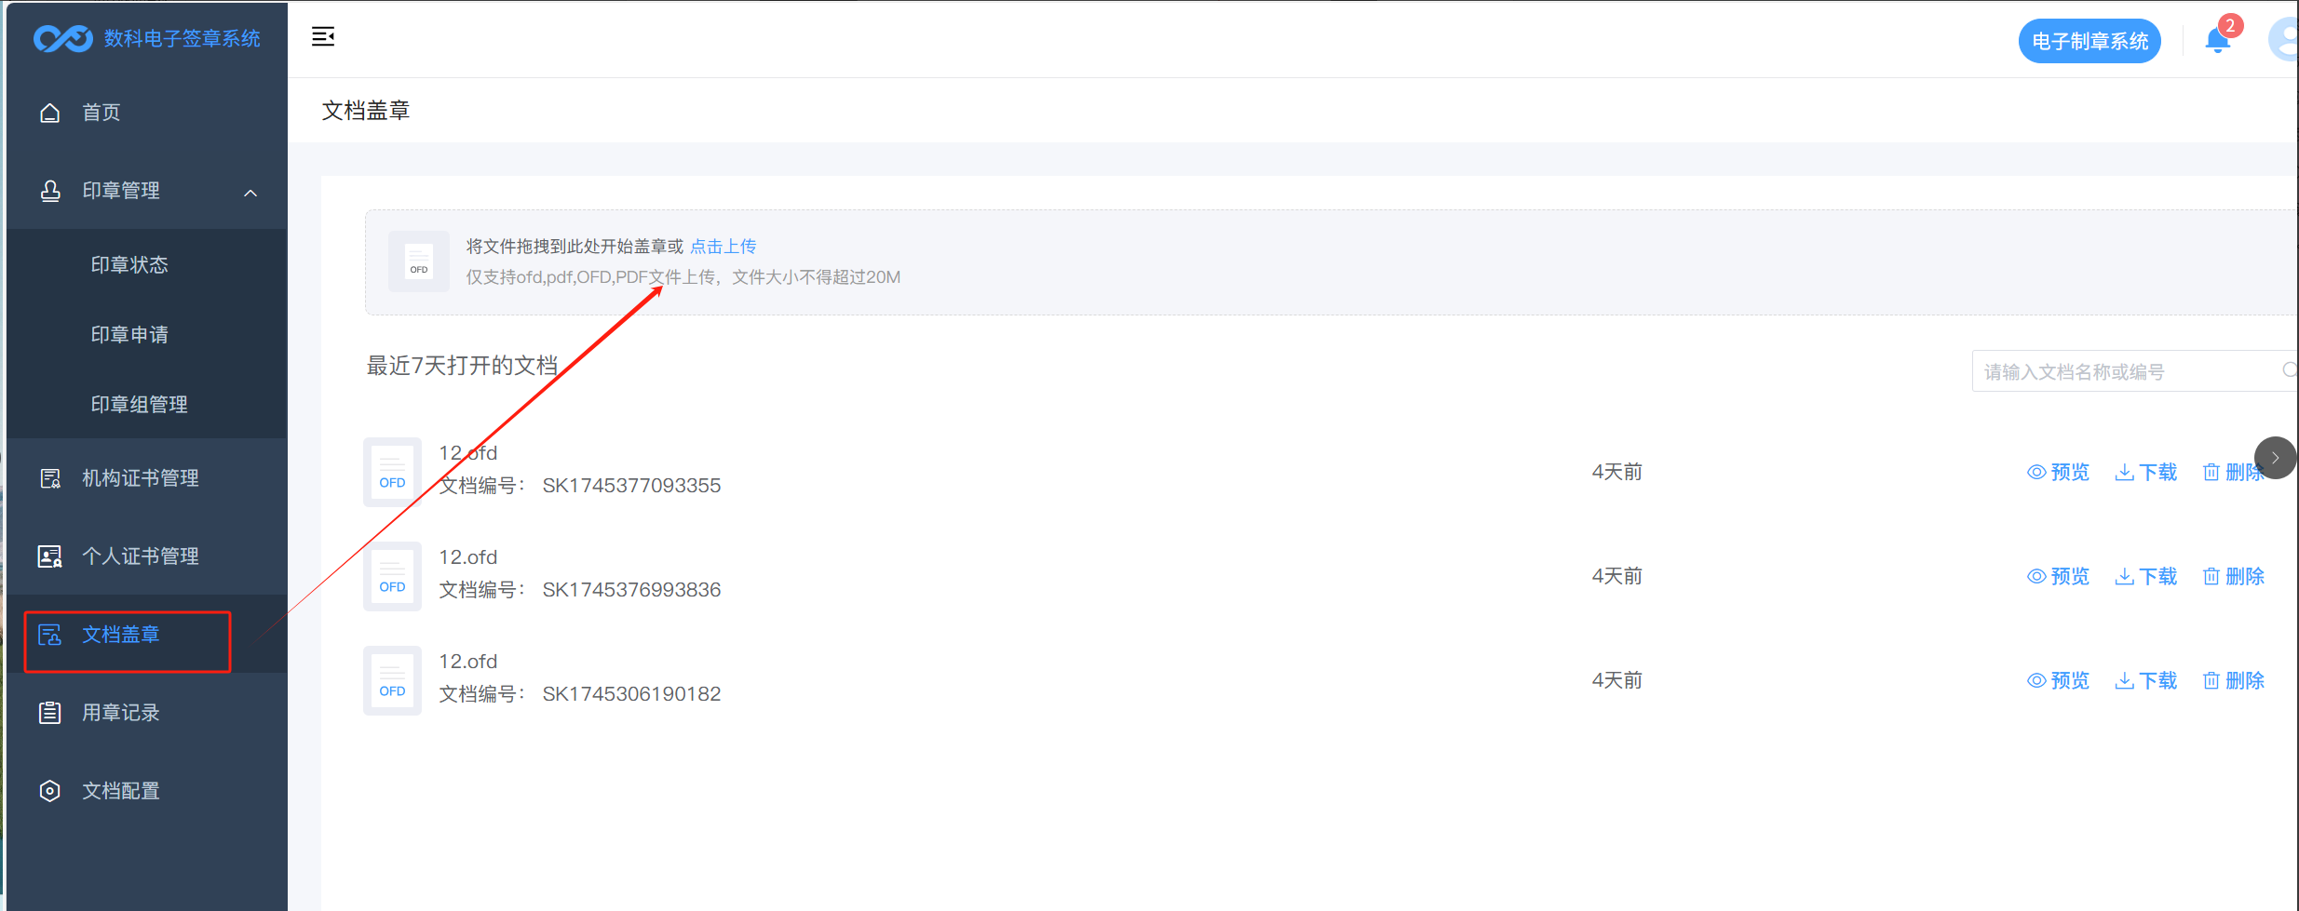The height and width of the screenshot is (911, 2299).
Task: Click the document name search field
Action: pos(2123,371)
